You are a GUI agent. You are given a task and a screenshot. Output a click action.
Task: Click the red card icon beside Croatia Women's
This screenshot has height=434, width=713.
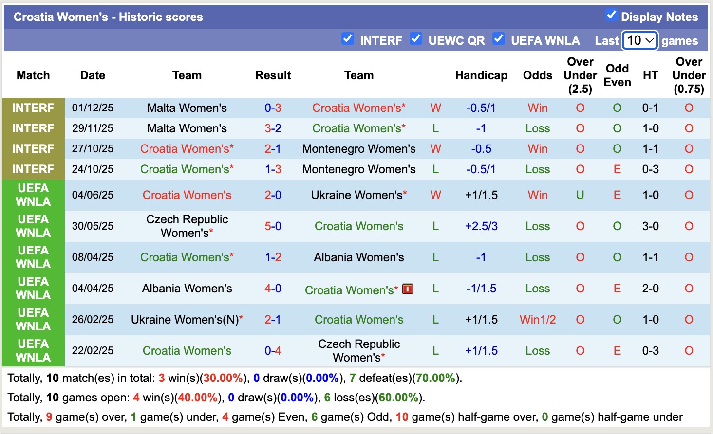[x=408, y=289]
